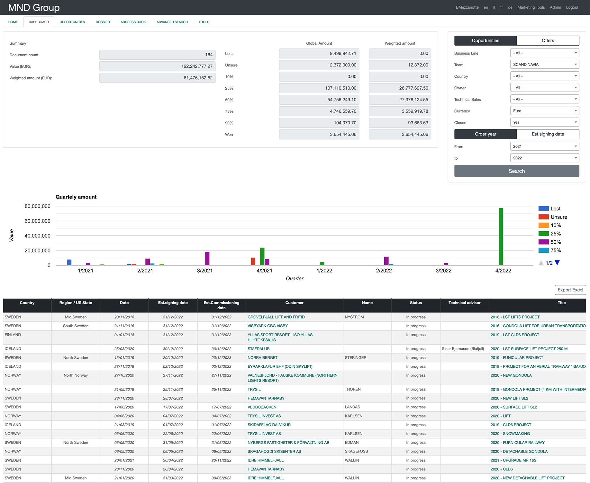Open customer VEDBOBACKEN
This screenshot has height=483, width=590.
[262, 407]
